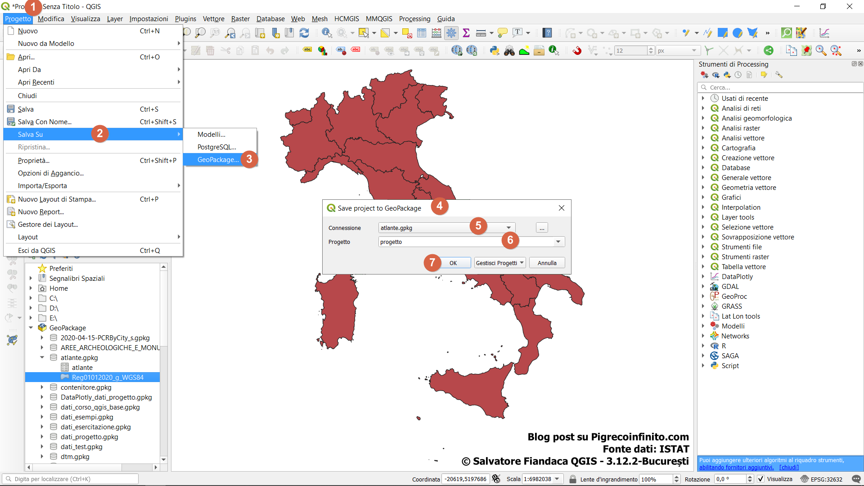The image size is (864, 486).
Task: Expand the Gestisci Progetti dropdown
Action: click(522, 263)
